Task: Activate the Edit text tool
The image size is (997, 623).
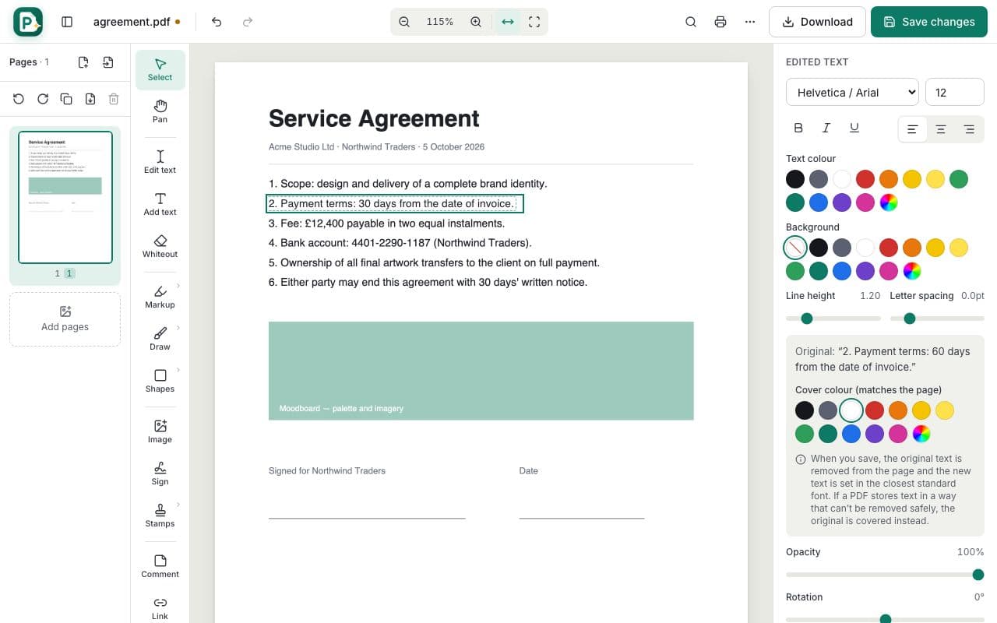Action: click(160, 162)
